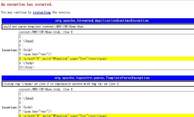Image resolution: width=194 pixels, height=117 pixels.
Task: Select the highlighted line 8 in first listing
Action: tap(106, 58)
